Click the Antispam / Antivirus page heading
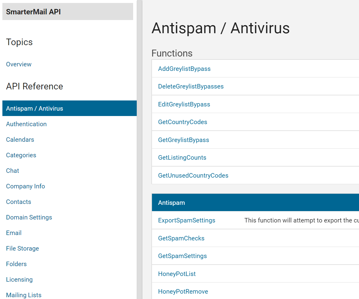The height and width of the screenshot is (299, 359). [x=220, y=28]
